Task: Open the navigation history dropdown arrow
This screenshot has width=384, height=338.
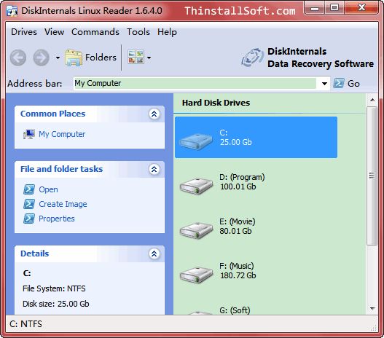Action: point(58,58)
